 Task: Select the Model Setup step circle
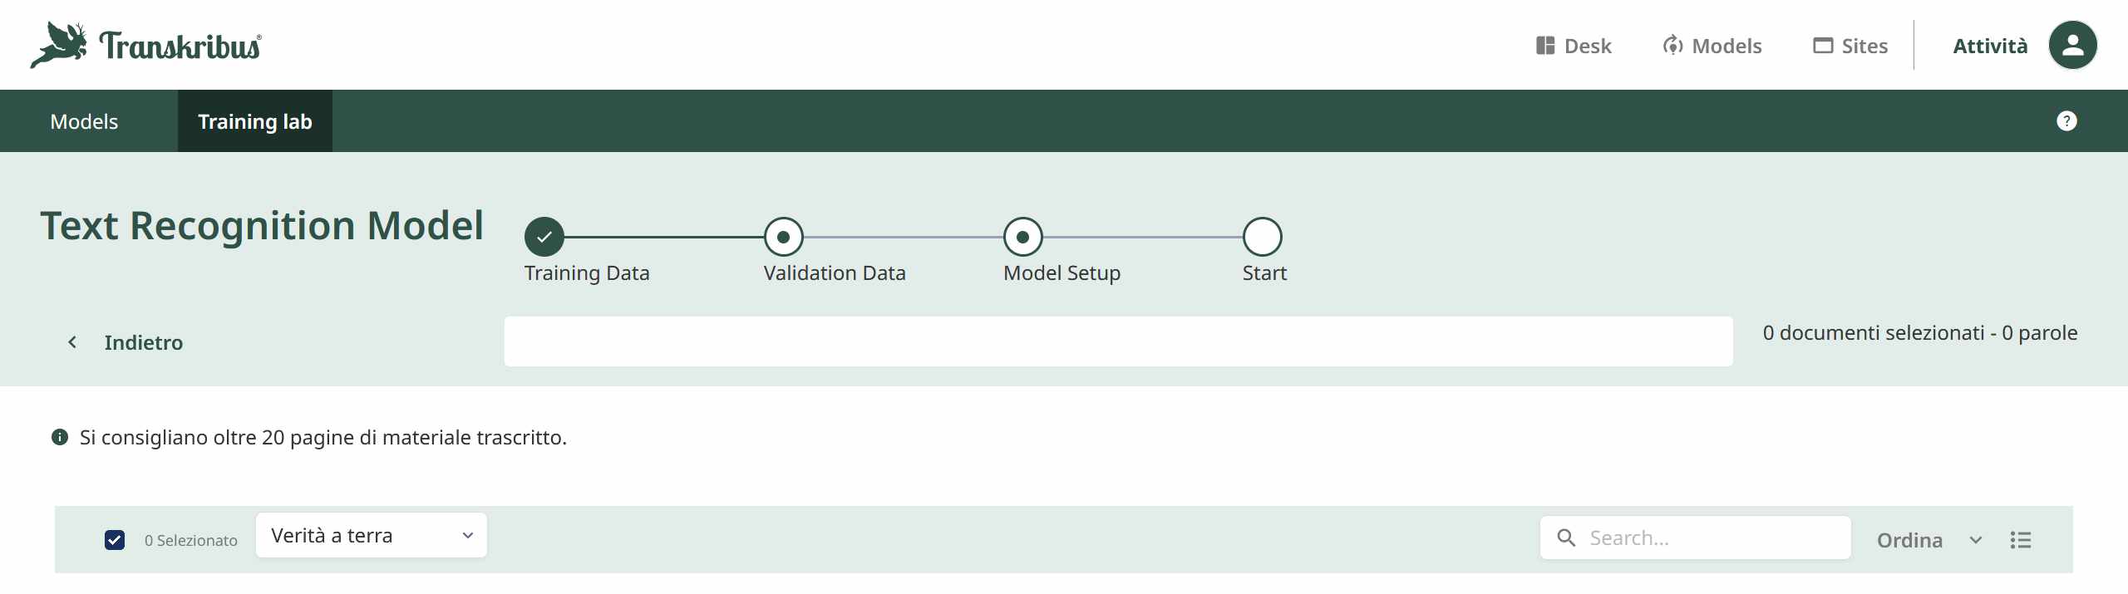[x=1022, y=238]
